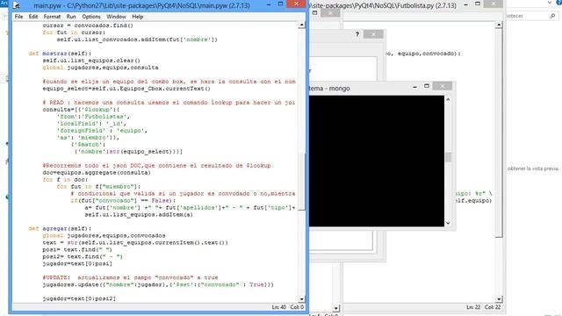Click the 'as': 'miembro' line
Screen dimensions: 562x316
(88, 138)
